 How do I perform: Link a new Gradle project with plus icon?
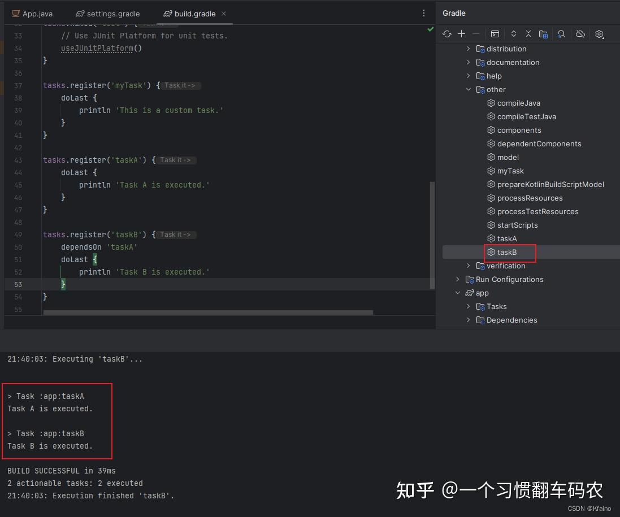pyautogui.click(x=462, y=34)
